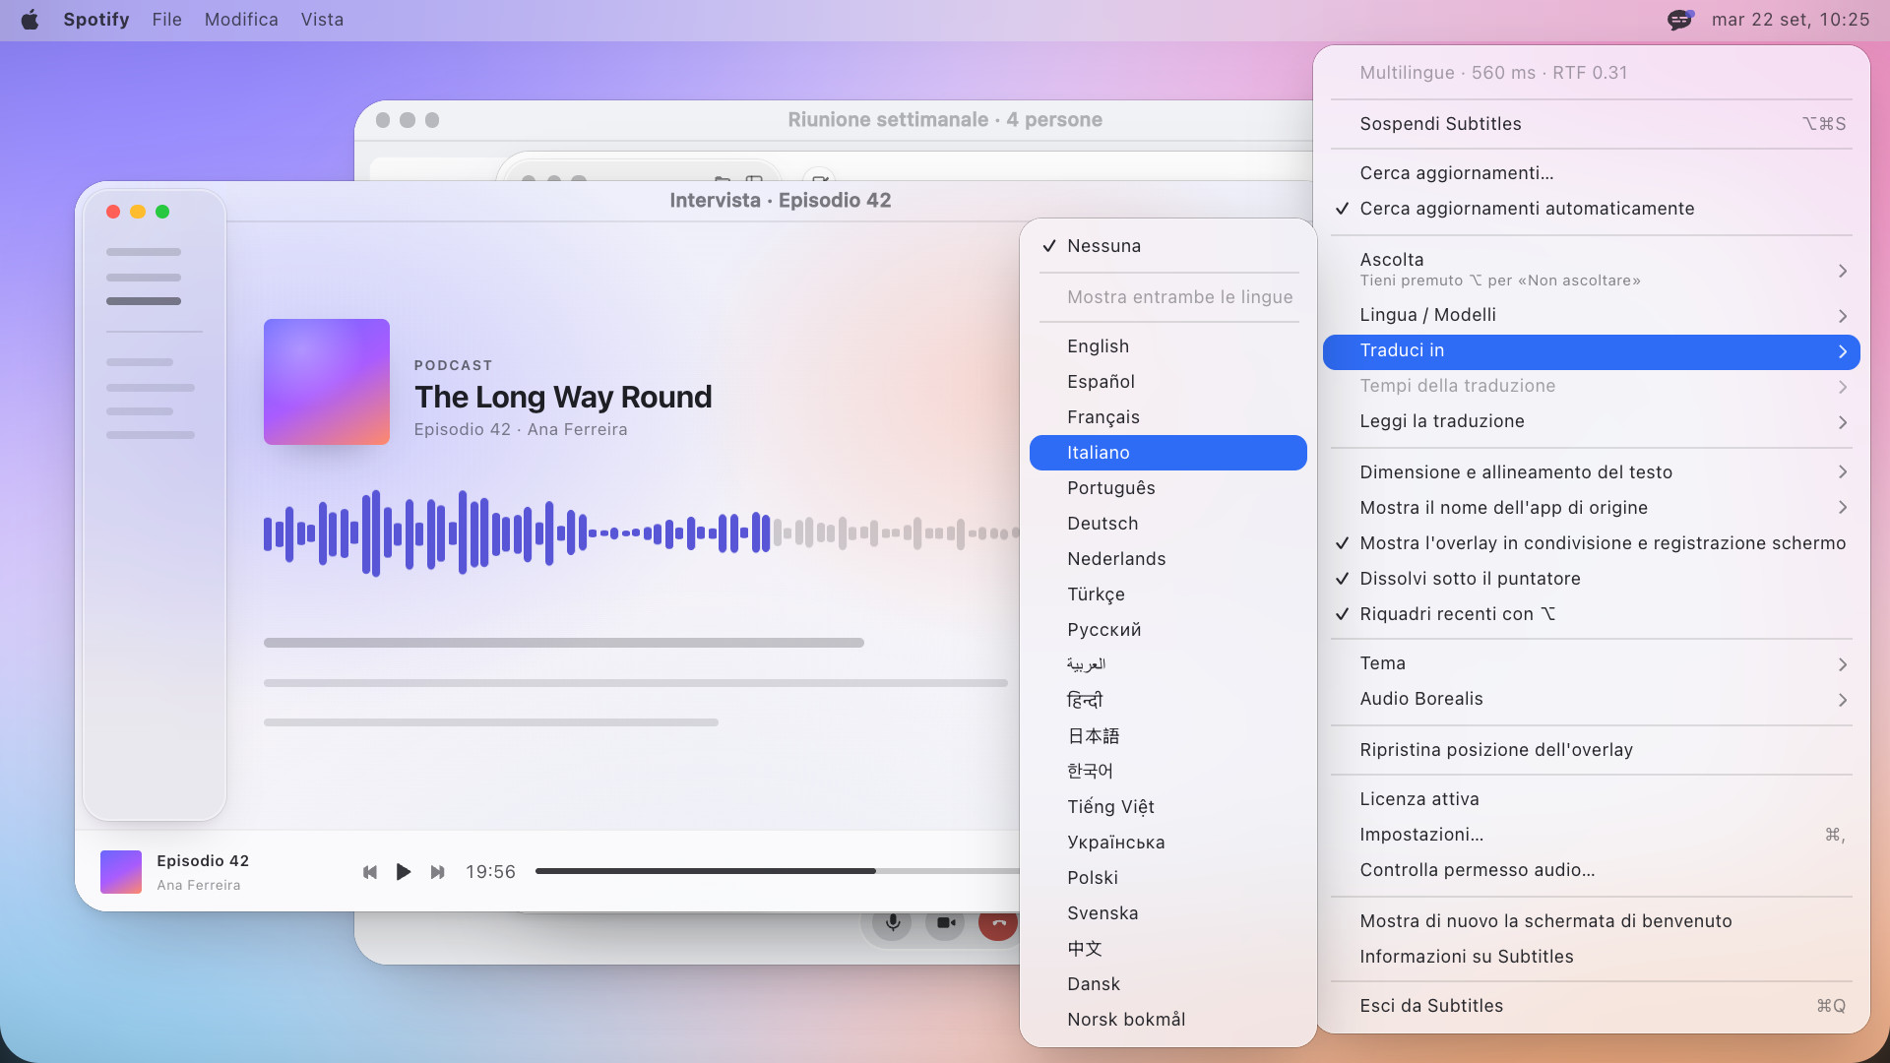Expand the Ascolta submenu
Screen dimensions: 1890x1063
(x=1591, y=270)
